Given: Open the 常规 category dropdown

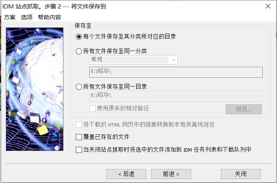Looking at the screenshot, I should pyautogui.click(x=133, y=60).
